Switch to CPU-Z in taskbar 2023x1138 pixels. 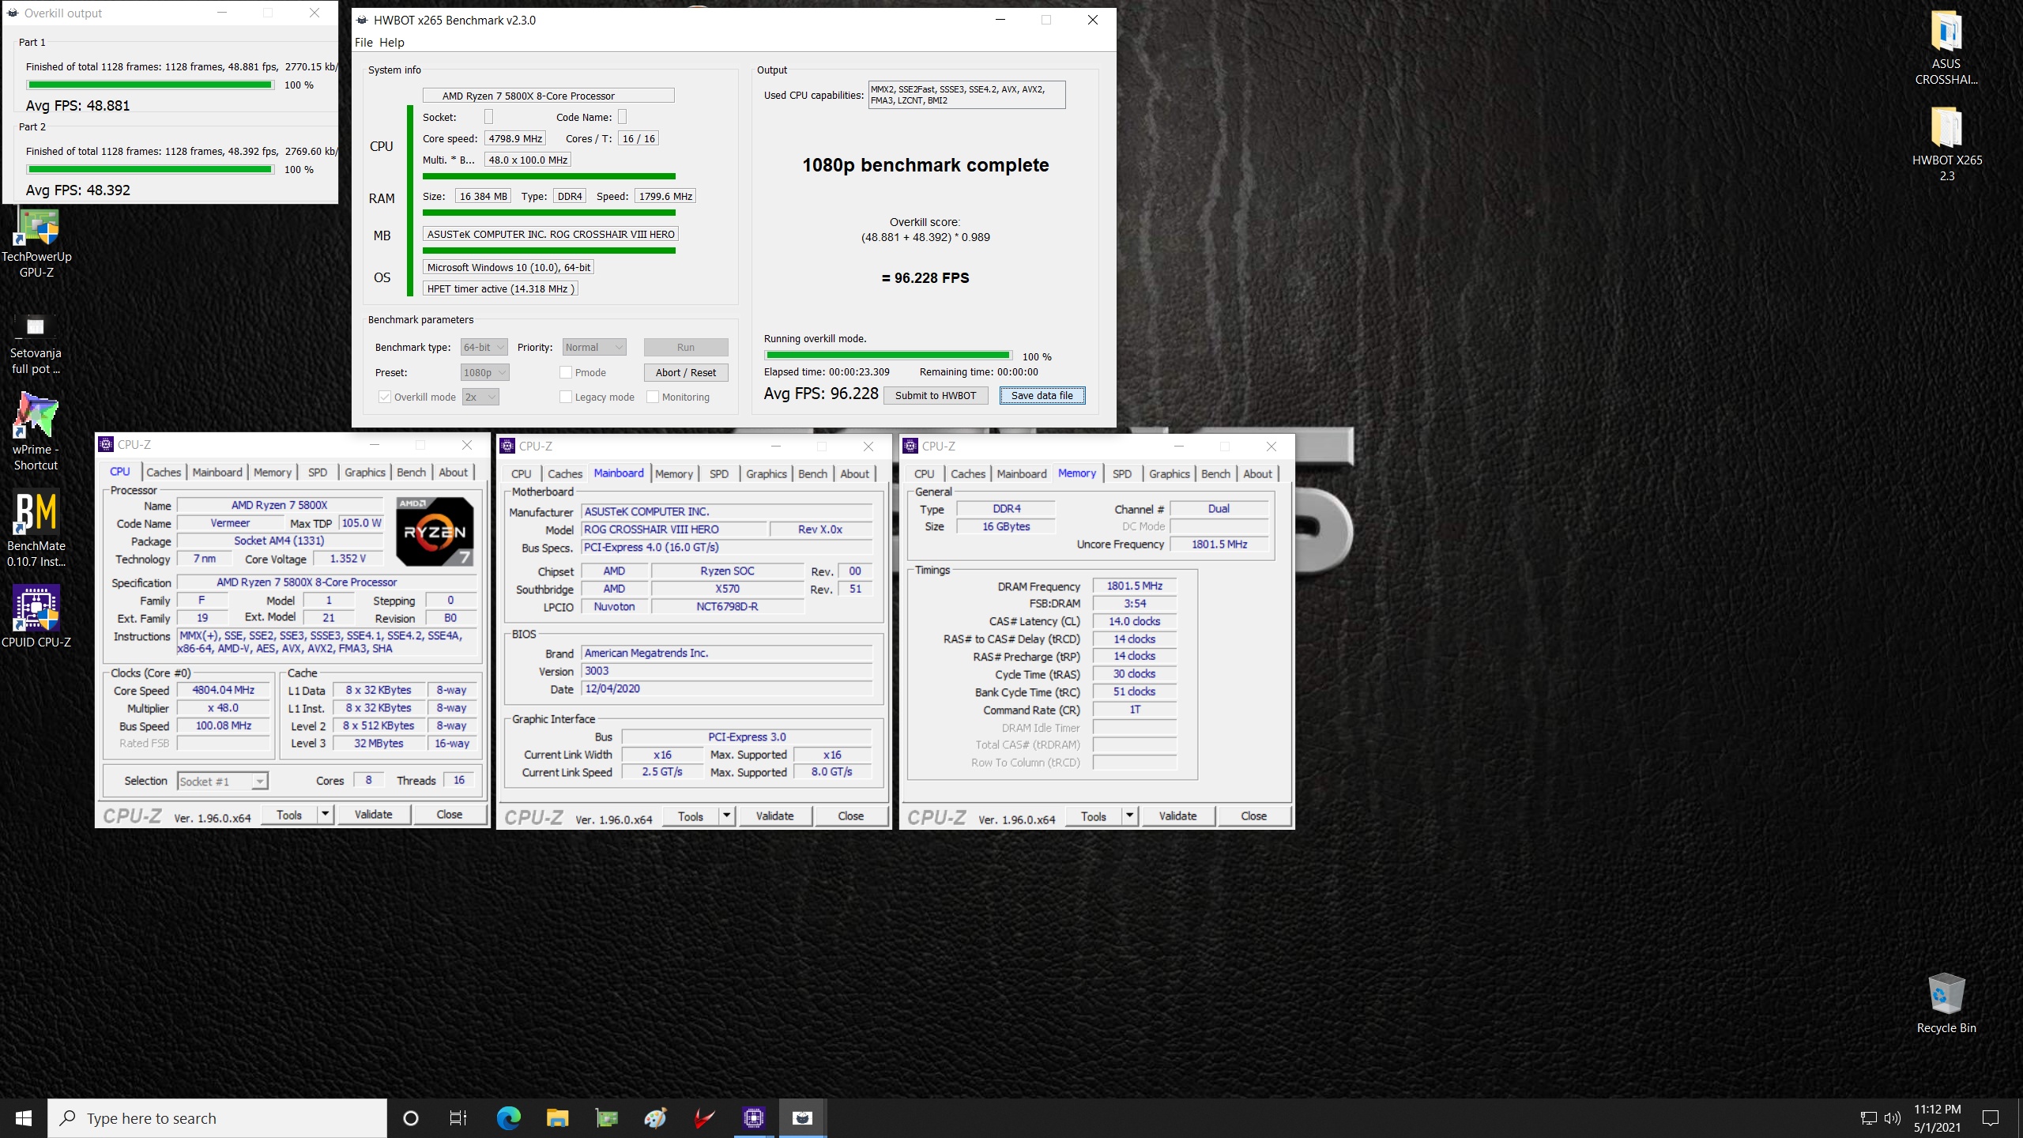pyautogui.click(x=753, y=1118)
